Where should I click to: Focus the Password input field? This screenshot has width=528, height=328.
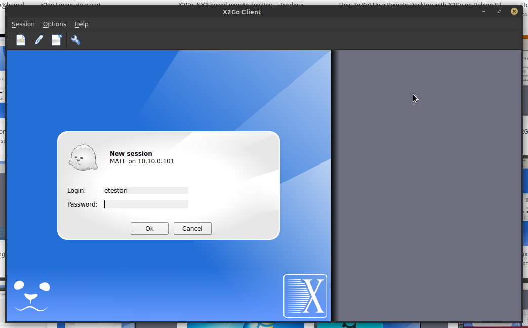(x=145, y=204)
